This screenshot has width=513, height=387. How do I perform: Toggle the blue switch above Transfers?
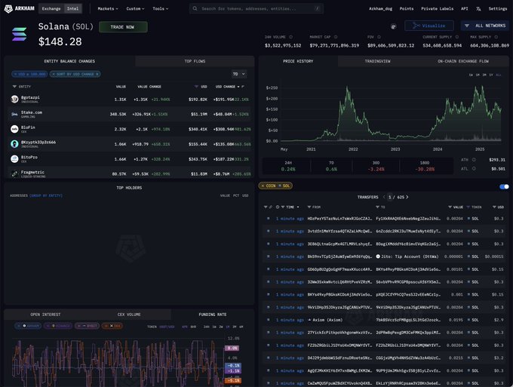click(504, 187)
